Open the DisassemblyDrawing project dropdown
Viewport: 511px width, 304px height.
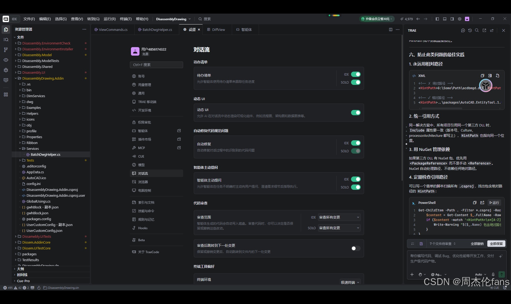tap(173, 19)
